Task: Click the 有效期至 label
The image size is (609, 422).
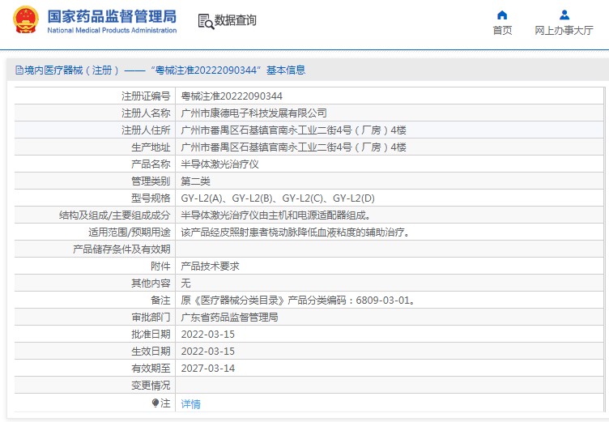Action: coord(151,369)
